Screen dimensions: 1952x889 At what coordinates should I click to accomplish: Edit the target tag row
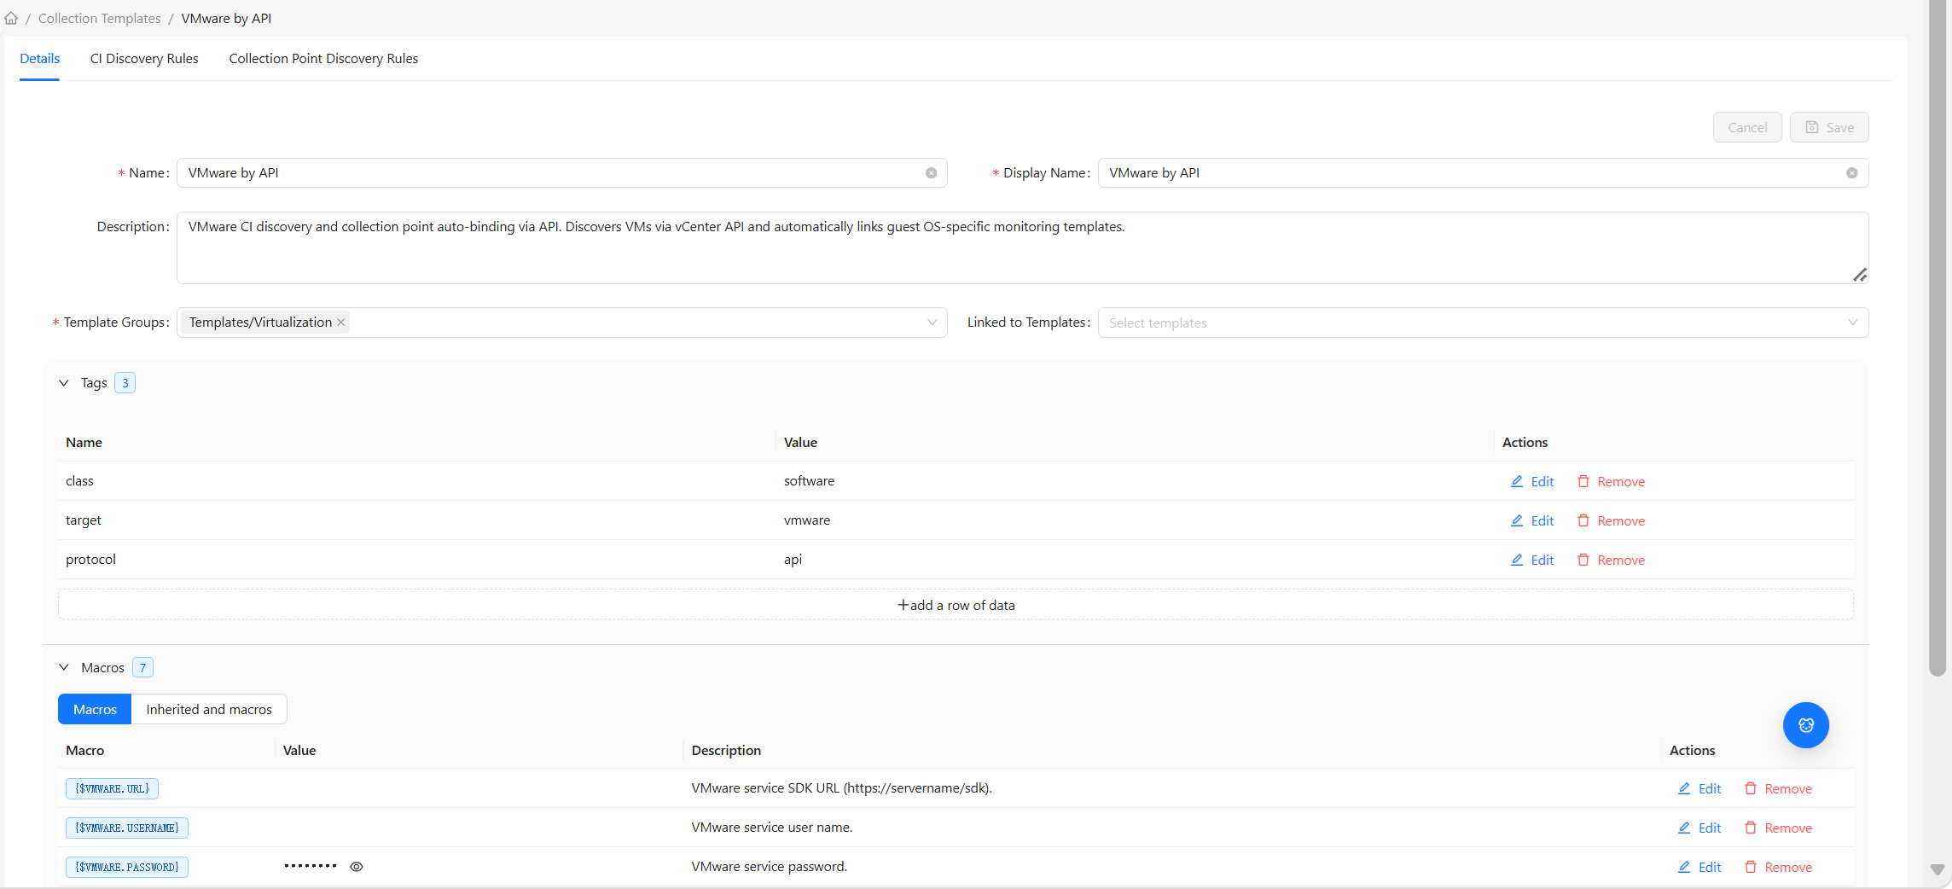point(1532,521)
